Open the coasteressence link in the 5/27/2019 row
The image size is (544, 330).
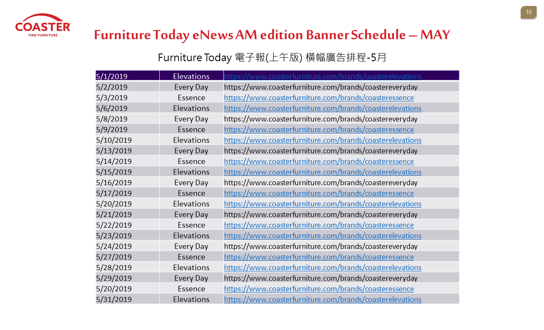[x=319, y=257]
